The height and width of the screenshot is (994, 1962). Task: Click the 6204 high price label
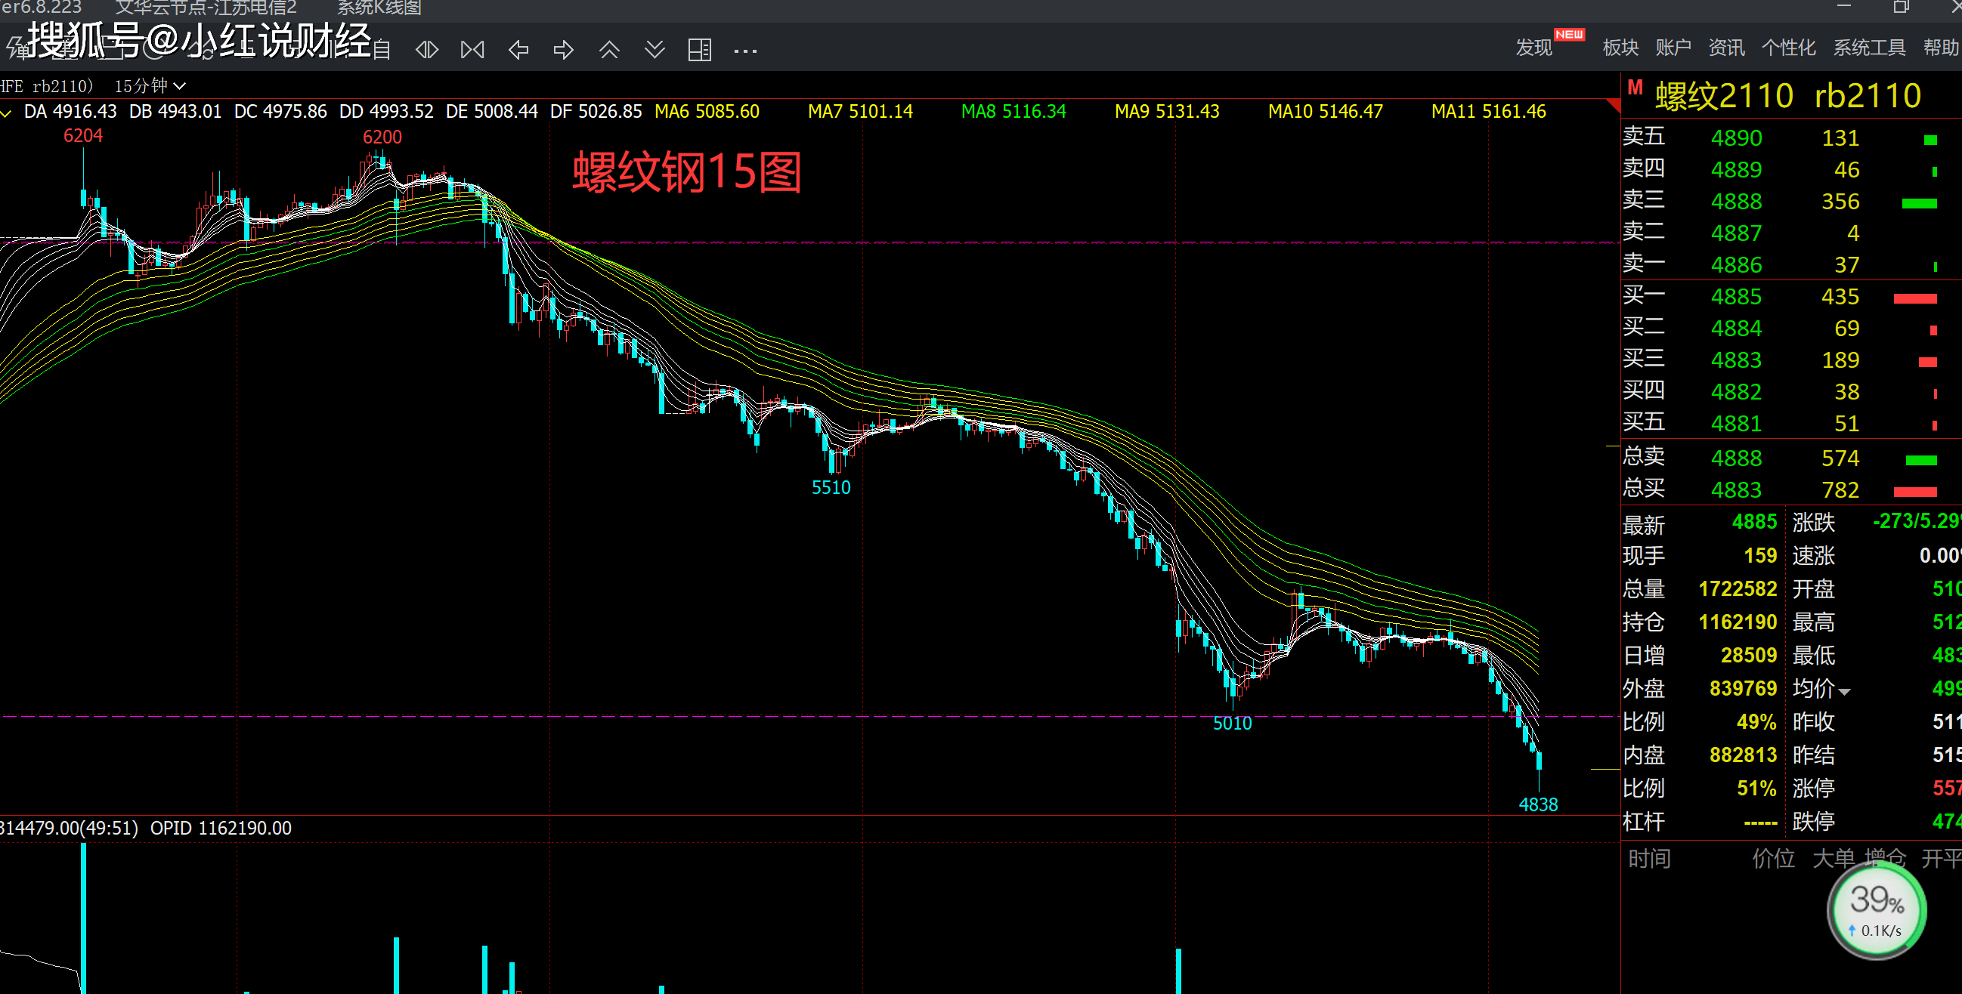coord(82,136)
